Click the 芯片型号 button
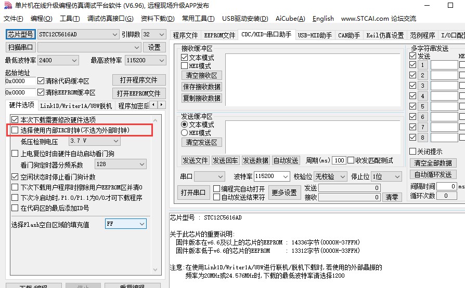465x288 pixels. coord(20,34)
